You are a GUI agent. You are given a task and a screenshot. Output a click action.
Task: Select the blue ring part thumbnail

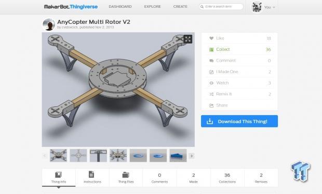[138, 156]
